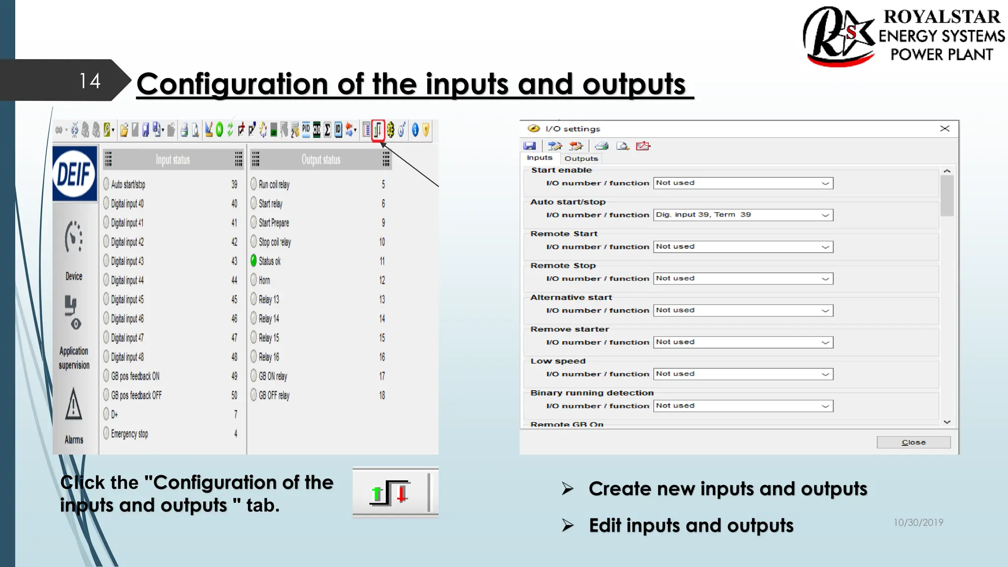Image resolution: width=1008 pixels, height=567 pixels.
Task: Open the Binary running detection dropdown
Action: pos(825,406)
